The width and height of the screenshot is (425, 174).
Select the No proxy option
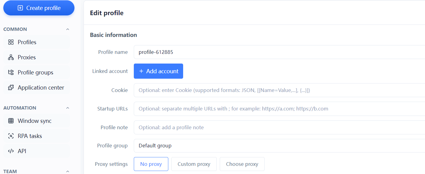coord(151,164)
